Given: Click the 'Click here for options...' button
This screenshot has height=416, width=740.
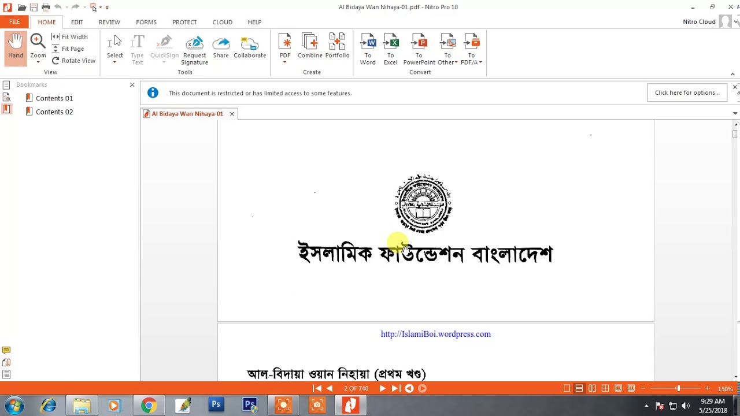Looking at the screenshot, I should tap(687, 92).
